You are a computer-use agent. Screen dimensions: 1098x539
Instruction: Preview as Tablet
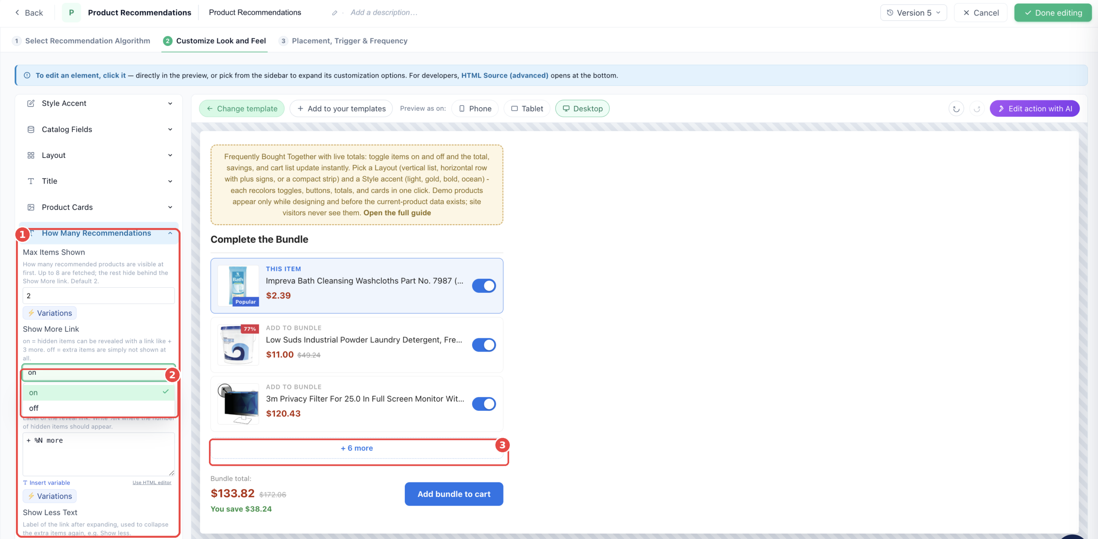(x=527, y=108)
